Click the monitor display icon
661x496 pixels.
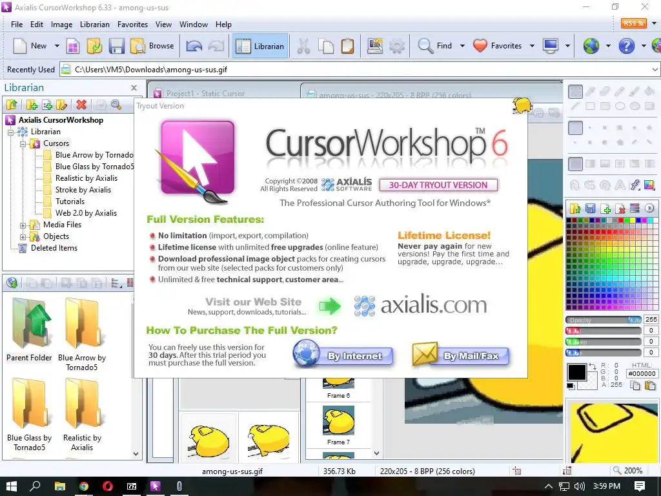551,46
